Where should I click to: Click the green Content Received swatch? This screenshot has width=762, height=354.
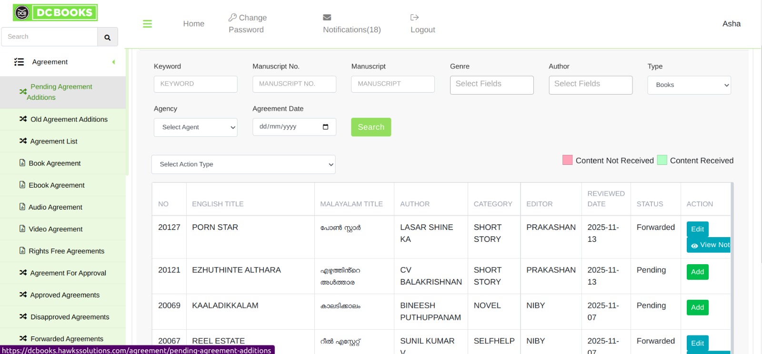[662, 160]
